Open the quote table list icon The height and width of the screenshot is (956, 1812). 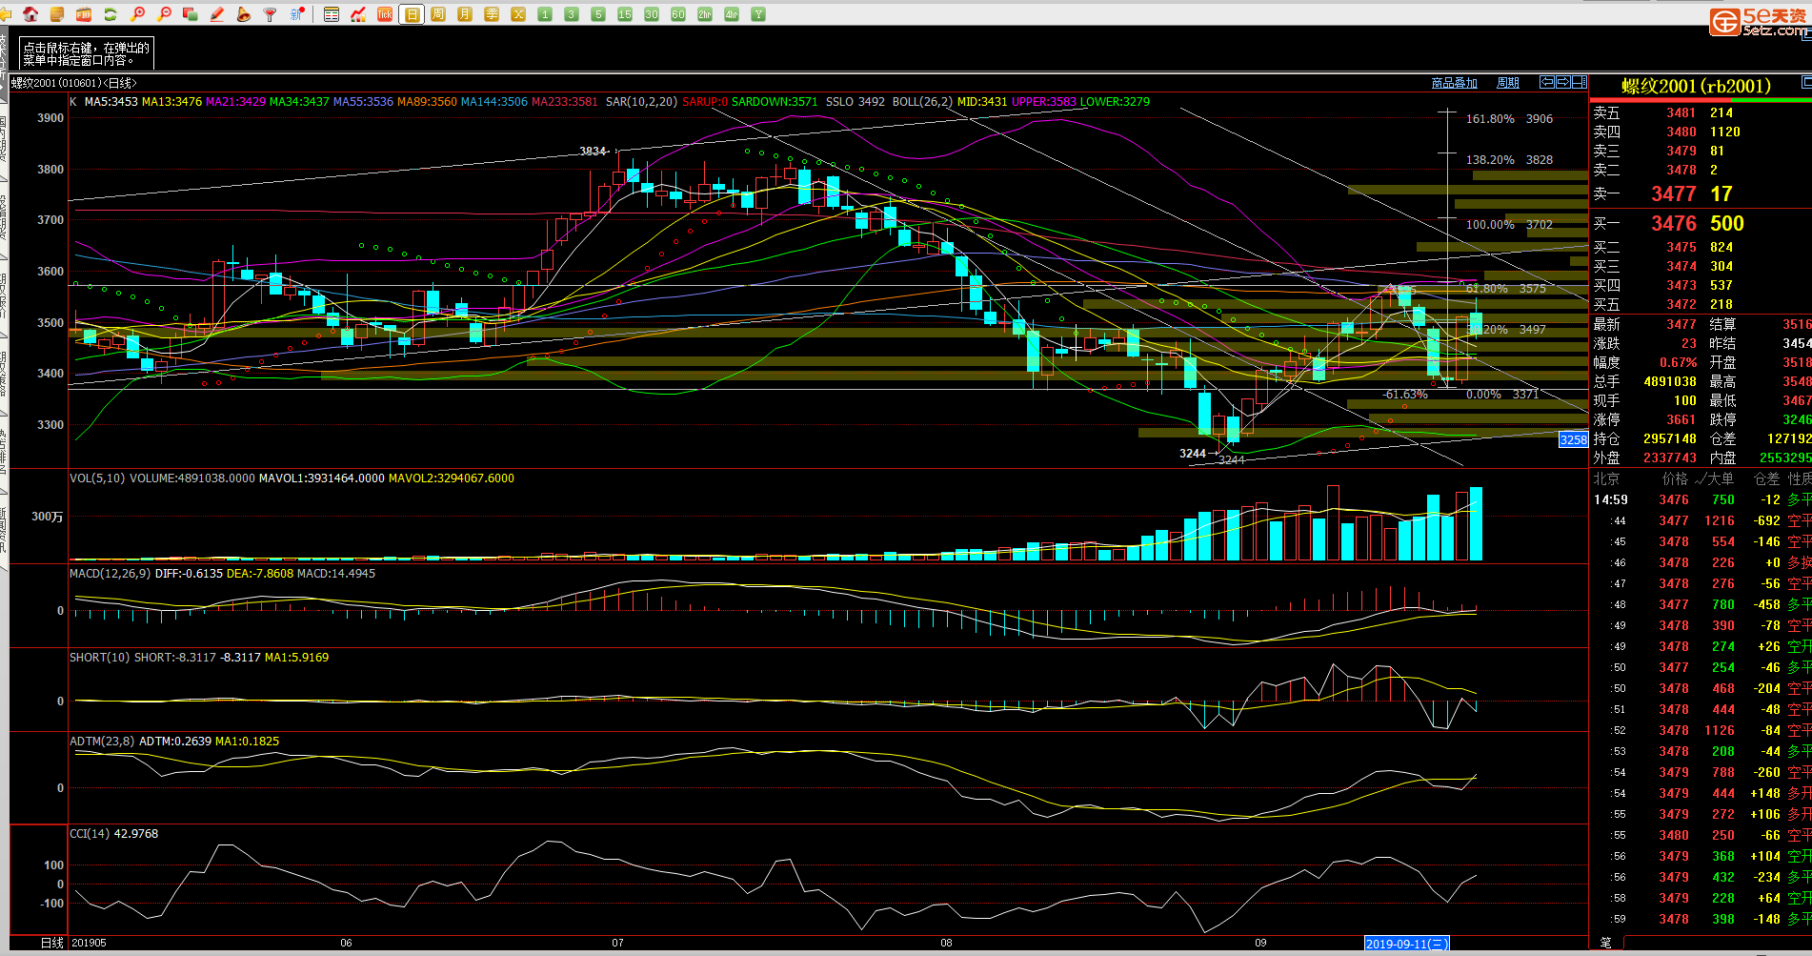pos(332,14)
